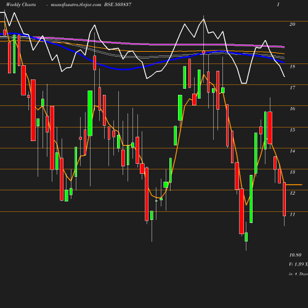
Task: Click the price axis label 16
Action: point(292,108)
